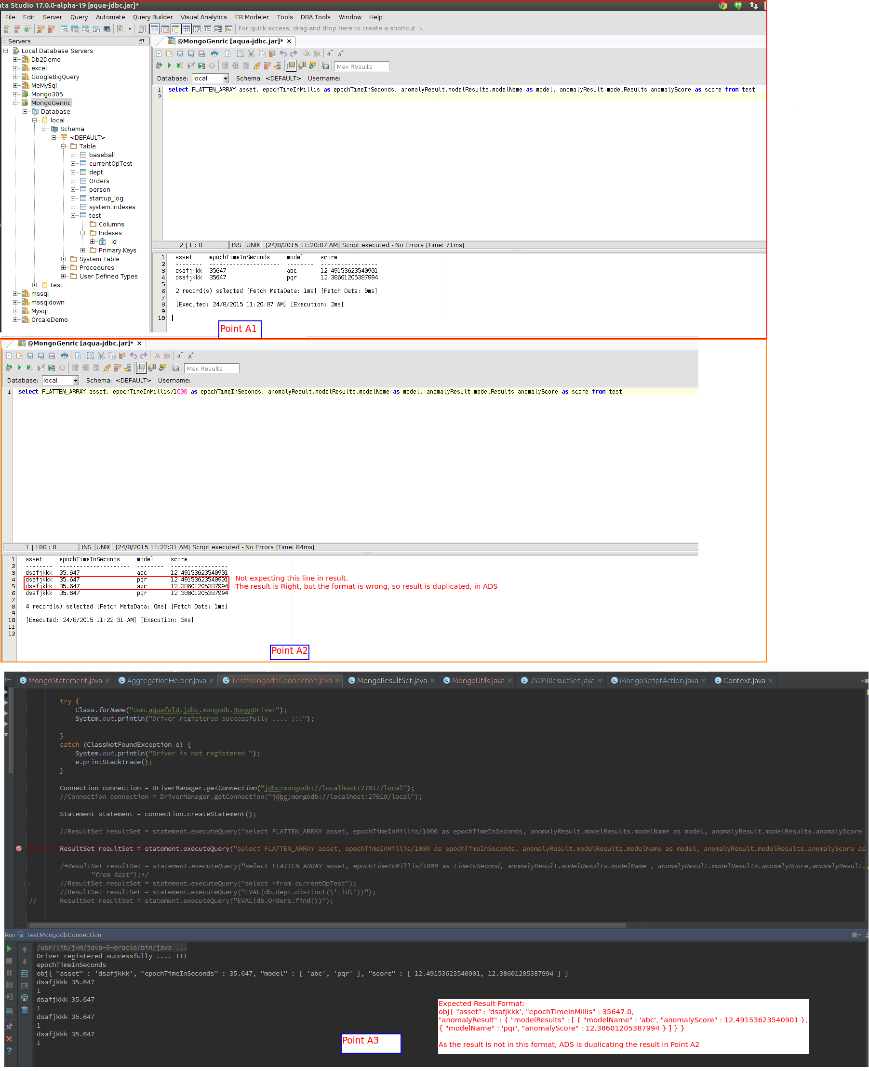Expand the Procedures folder
869x1071 pixels.
pyautogui.click(x=64, y=267)
